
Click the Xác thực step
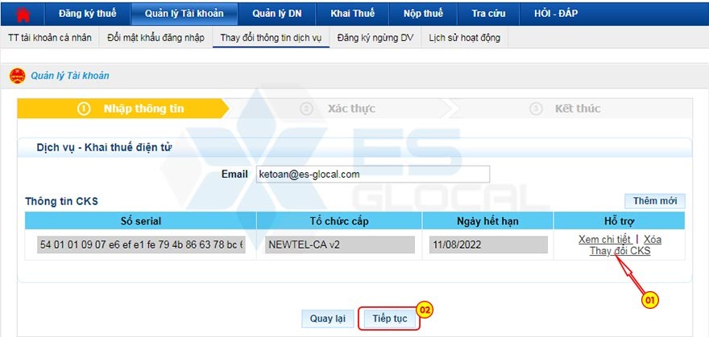(338, 109)
